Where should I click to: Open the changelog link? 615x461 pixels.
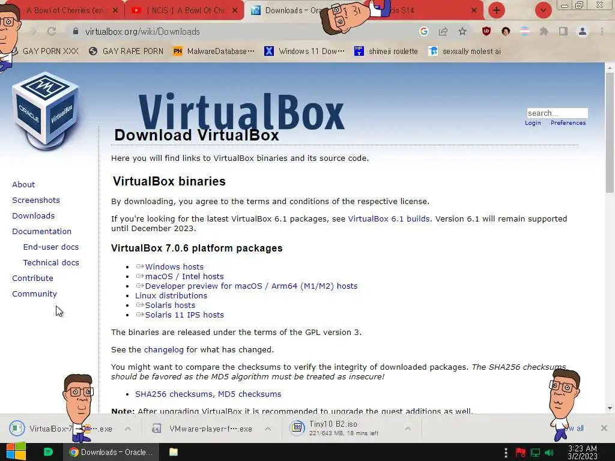coord(163,350)
